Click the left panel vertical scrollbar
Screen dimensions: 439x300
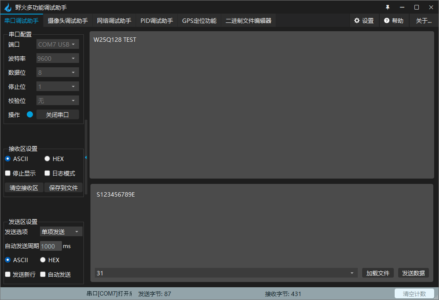(86, 136)
